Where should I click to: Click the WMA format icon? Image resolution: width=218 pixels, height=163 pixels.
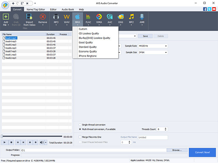click(99, 19)
